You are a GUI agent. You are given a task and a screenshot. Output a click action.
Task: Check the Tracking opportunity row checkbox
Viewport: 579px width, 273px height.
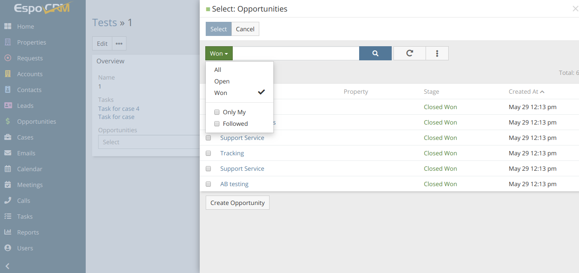208,153
